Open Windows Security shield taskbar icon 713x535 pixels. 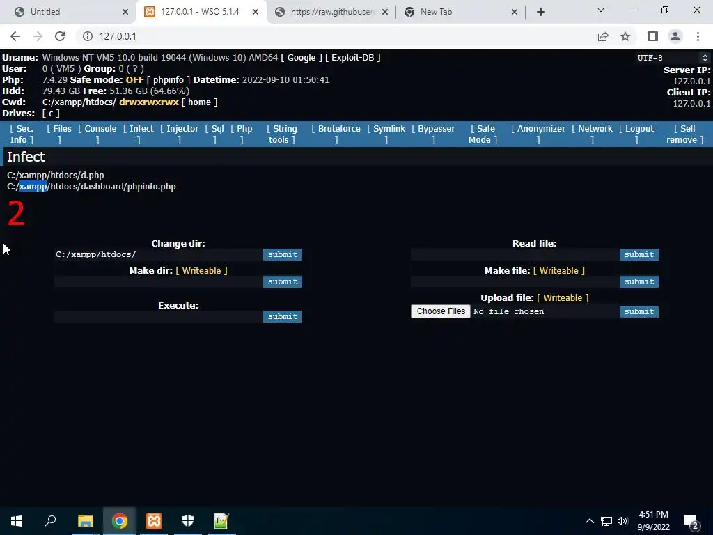(x=188, y=521)
